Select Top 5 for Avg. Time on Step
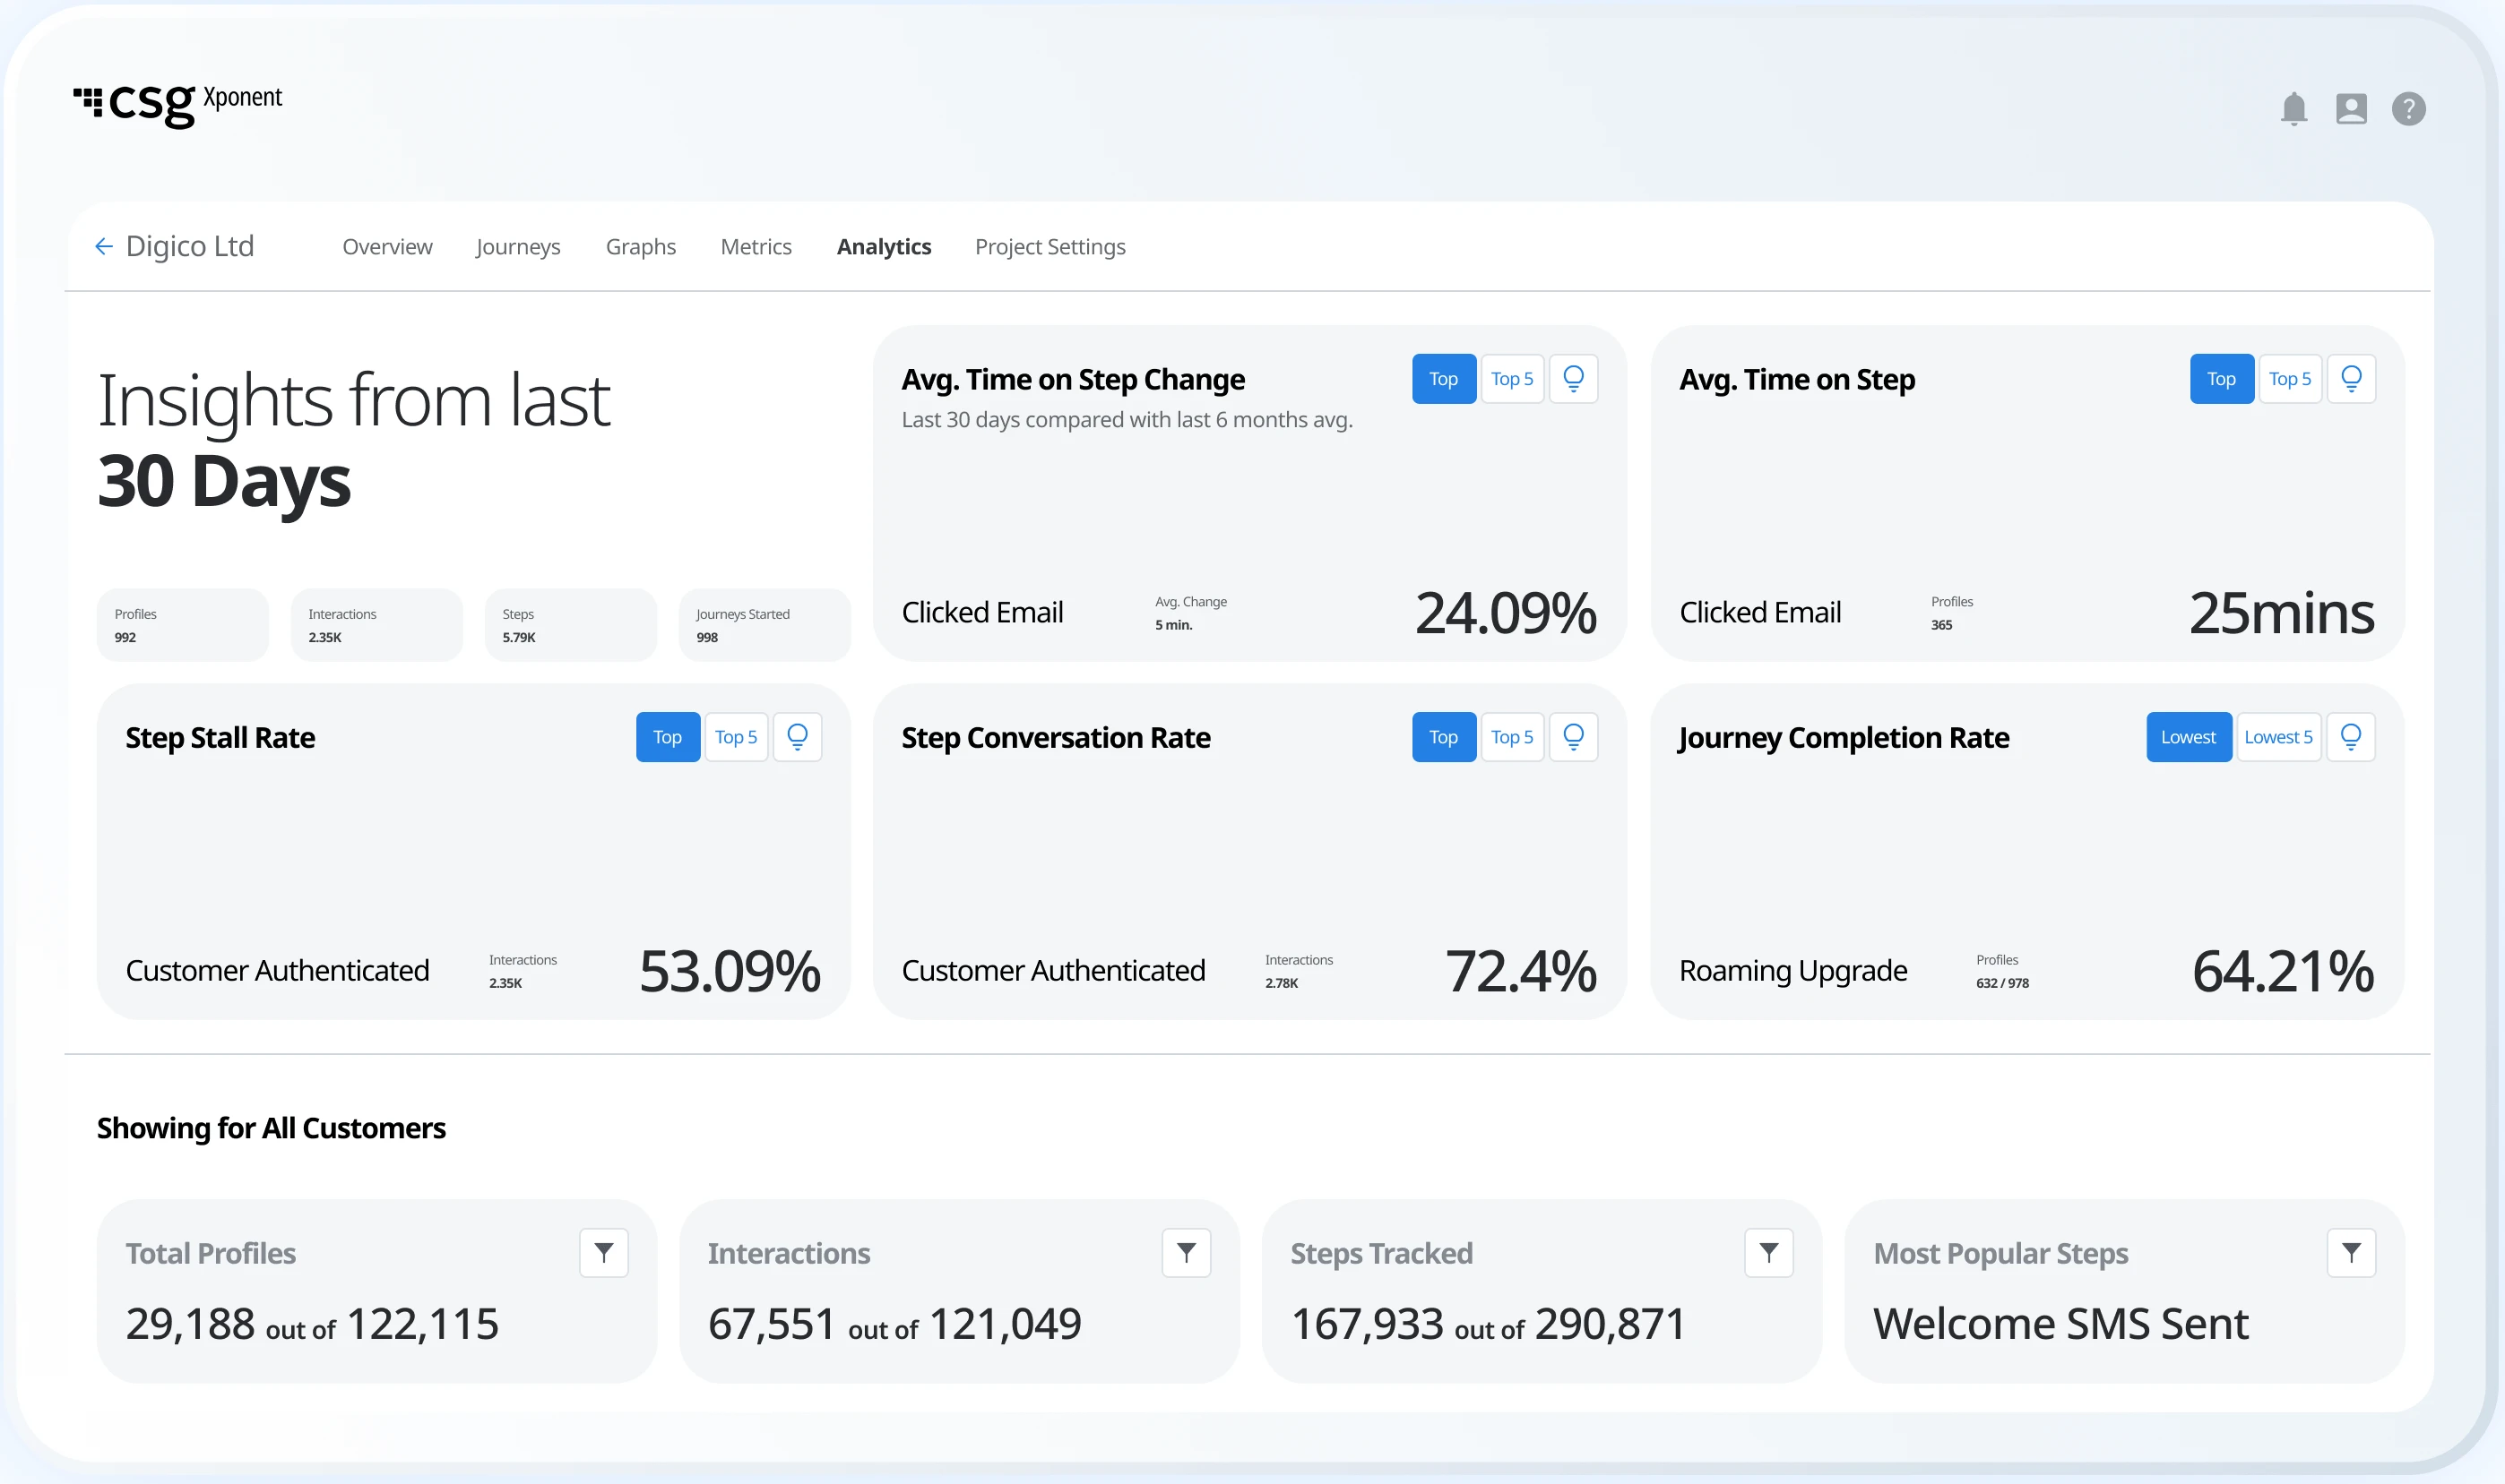Screen dimensions: 2505x1484 [x=2289, y=379]
